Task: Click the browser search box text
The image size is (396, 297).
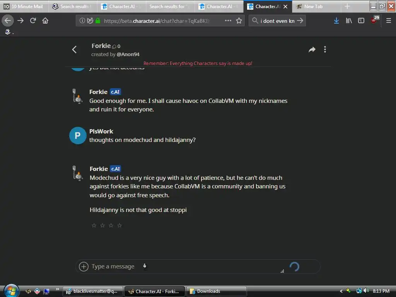Action: pyautogui.click(x=277, y=21)
